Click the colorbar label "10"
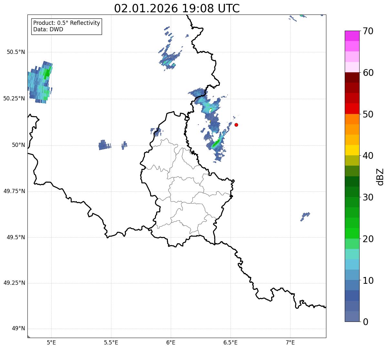 click(x=368, y=281)
